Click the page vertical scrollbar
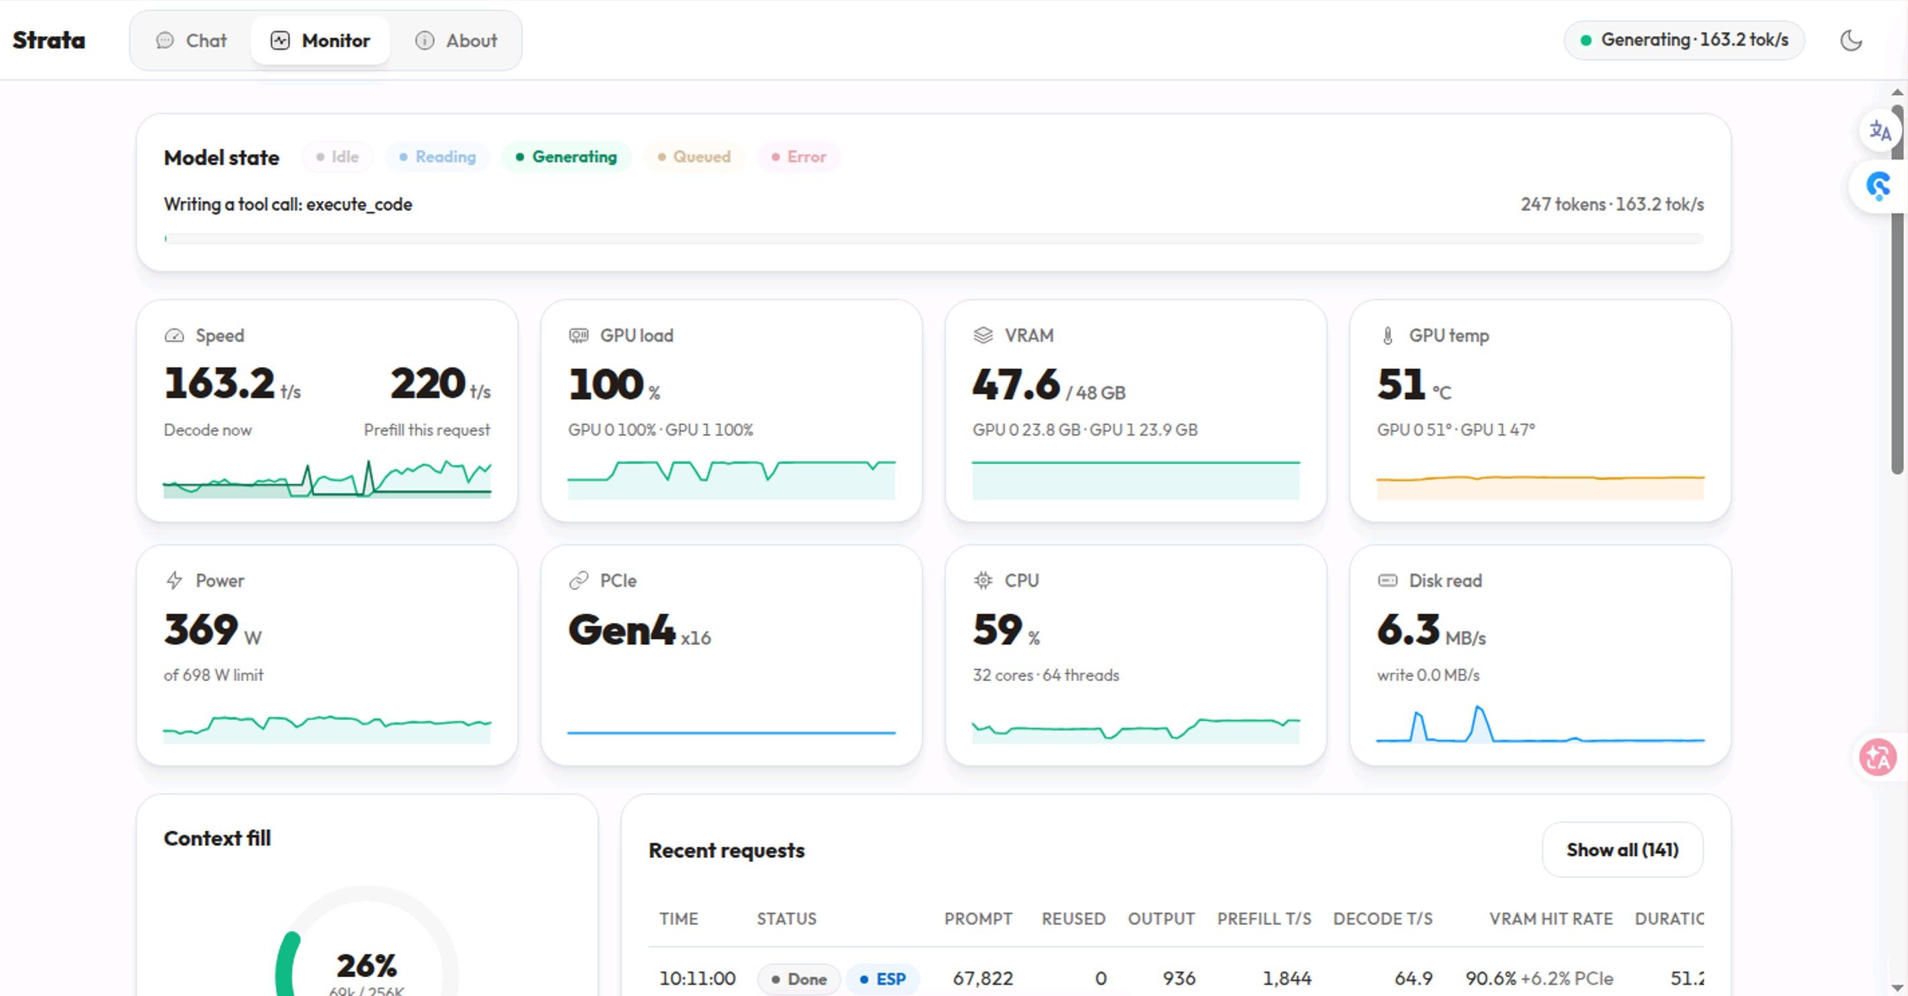The height and width of the screenshot is (996, 1908). (1897, 289)
